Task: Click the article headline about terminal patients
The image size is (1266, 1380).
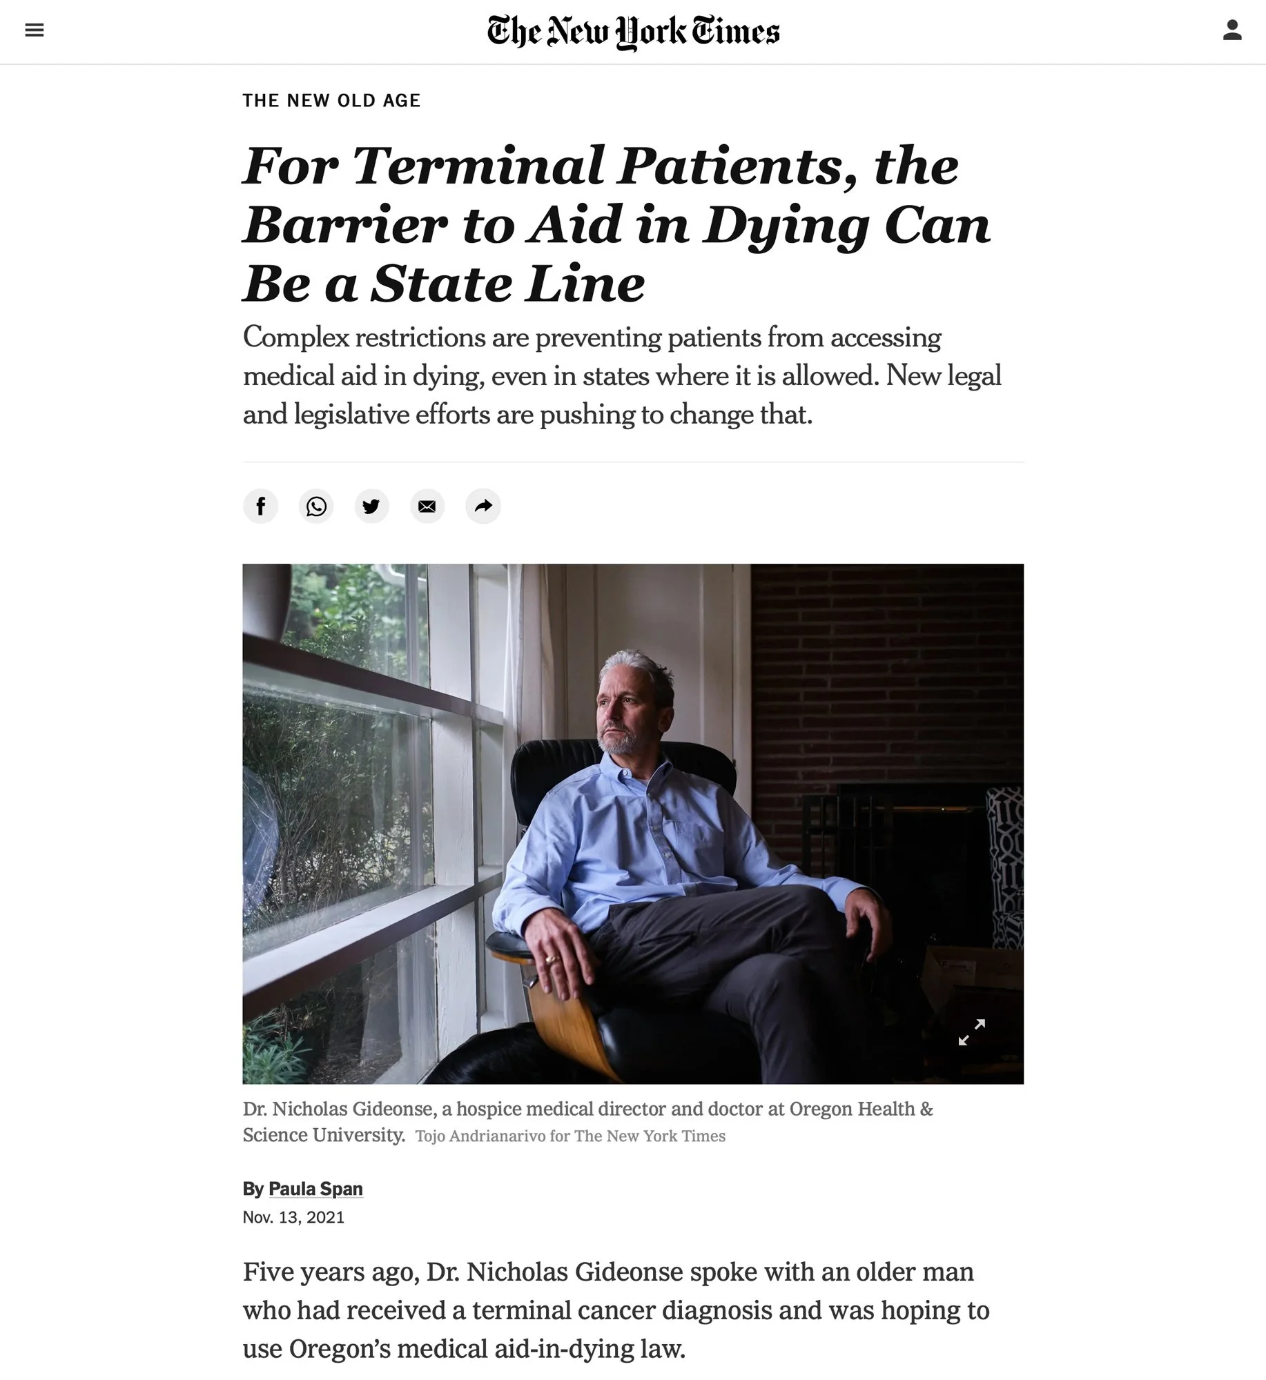Action: point(616,224)
